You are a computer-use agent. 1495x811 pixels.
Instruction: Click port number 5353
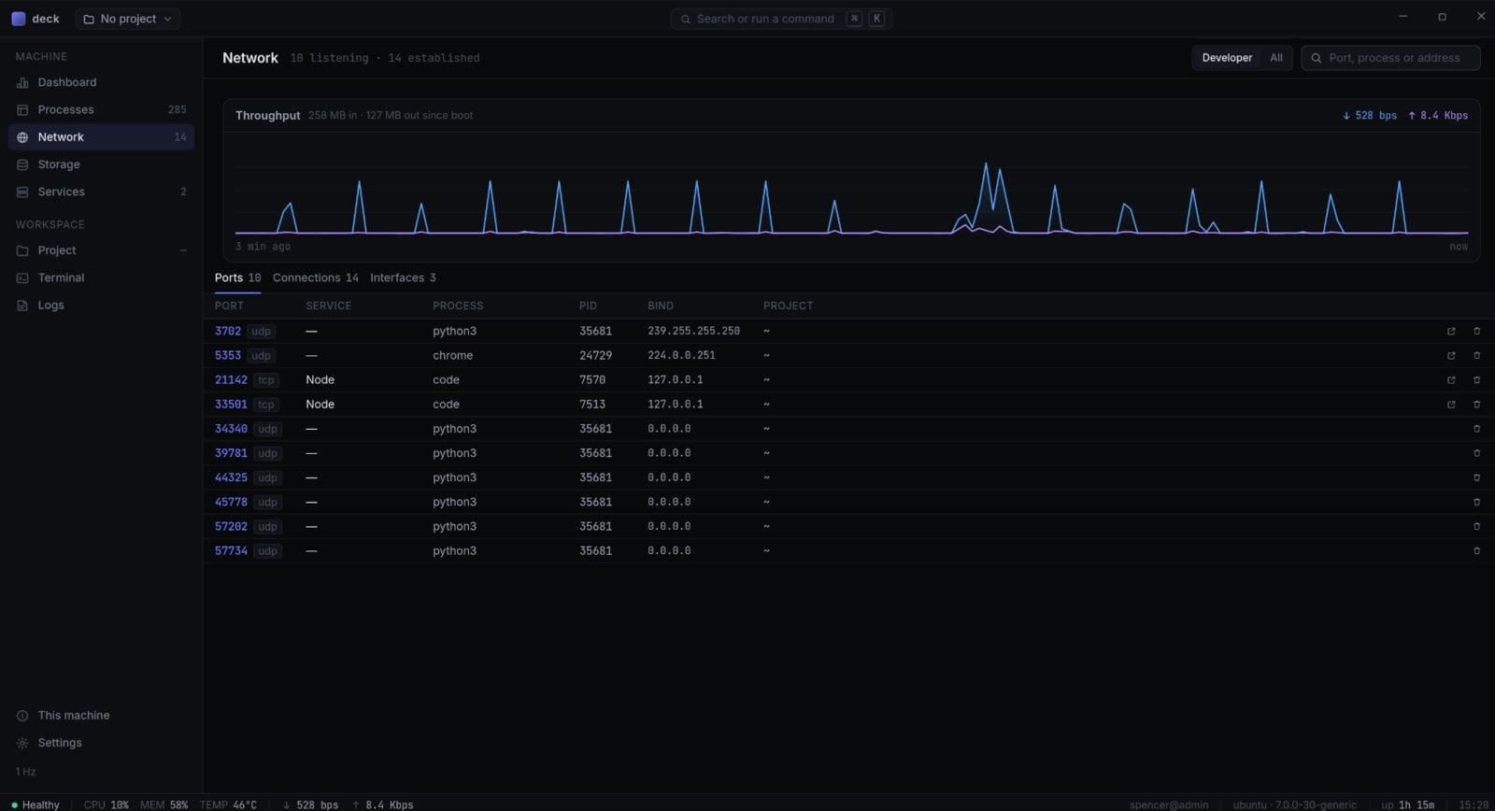228,355
